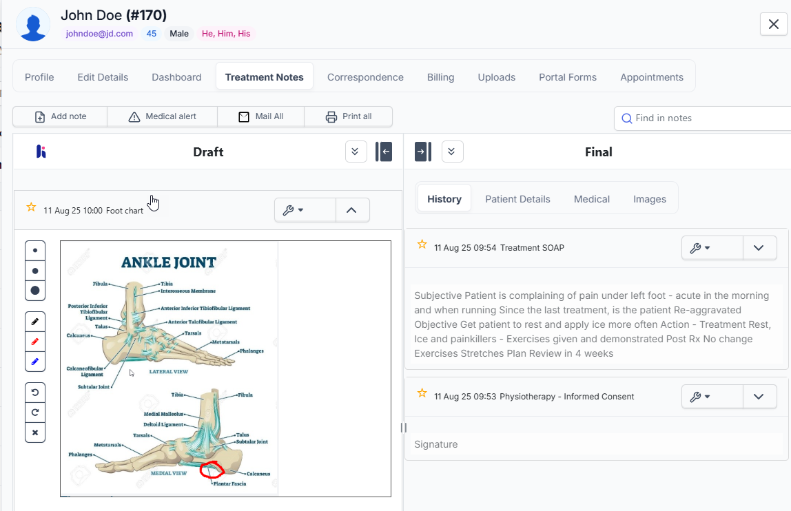This screenshot has width=791, height=511.
Task: Open the Patient Details tab
Action: point(517,199)
